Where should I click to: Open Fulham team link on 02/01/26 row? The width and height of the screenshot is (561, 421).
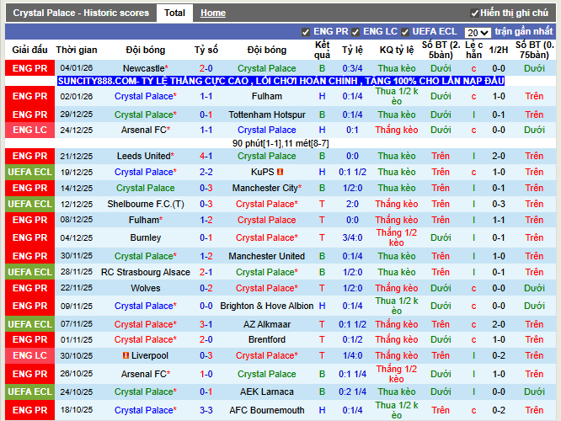coord(267,96)
